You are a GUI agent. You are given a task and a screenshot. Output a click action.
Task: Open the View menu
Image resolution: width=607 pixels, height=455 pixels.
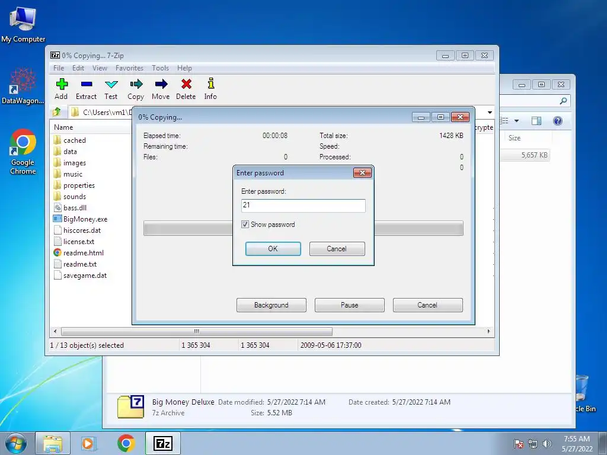[x=100, y=68]
